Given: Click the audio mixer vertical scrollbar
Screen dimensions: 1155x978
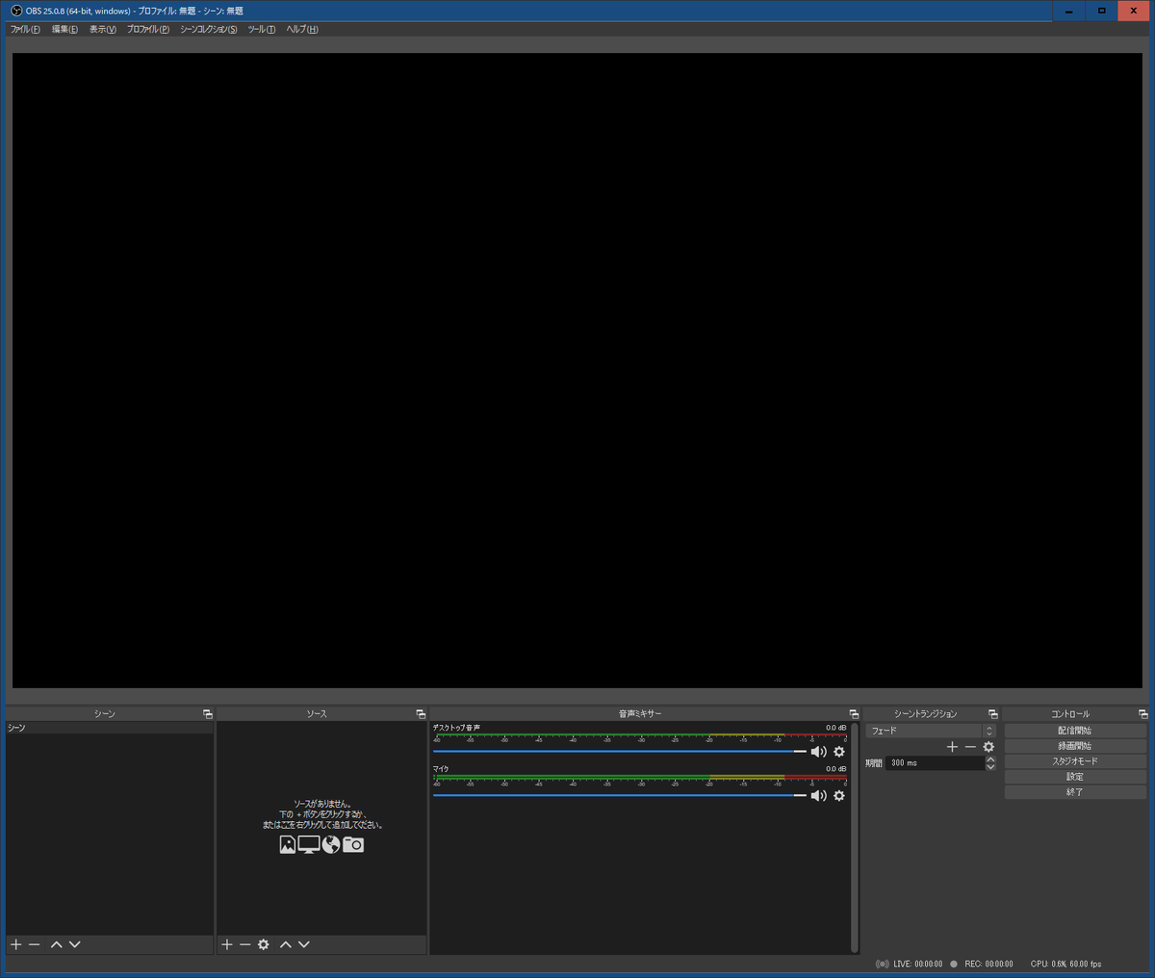Looking at the screenshot, I should (855, 837).
